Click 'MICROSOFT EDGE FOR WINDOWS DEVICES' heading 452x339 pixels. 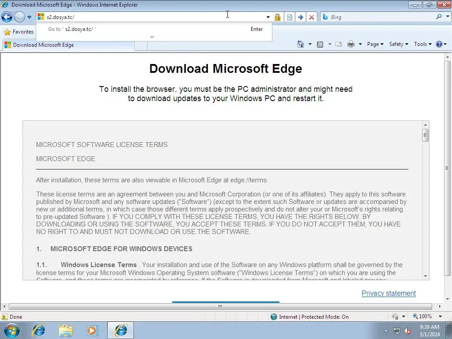121,249
